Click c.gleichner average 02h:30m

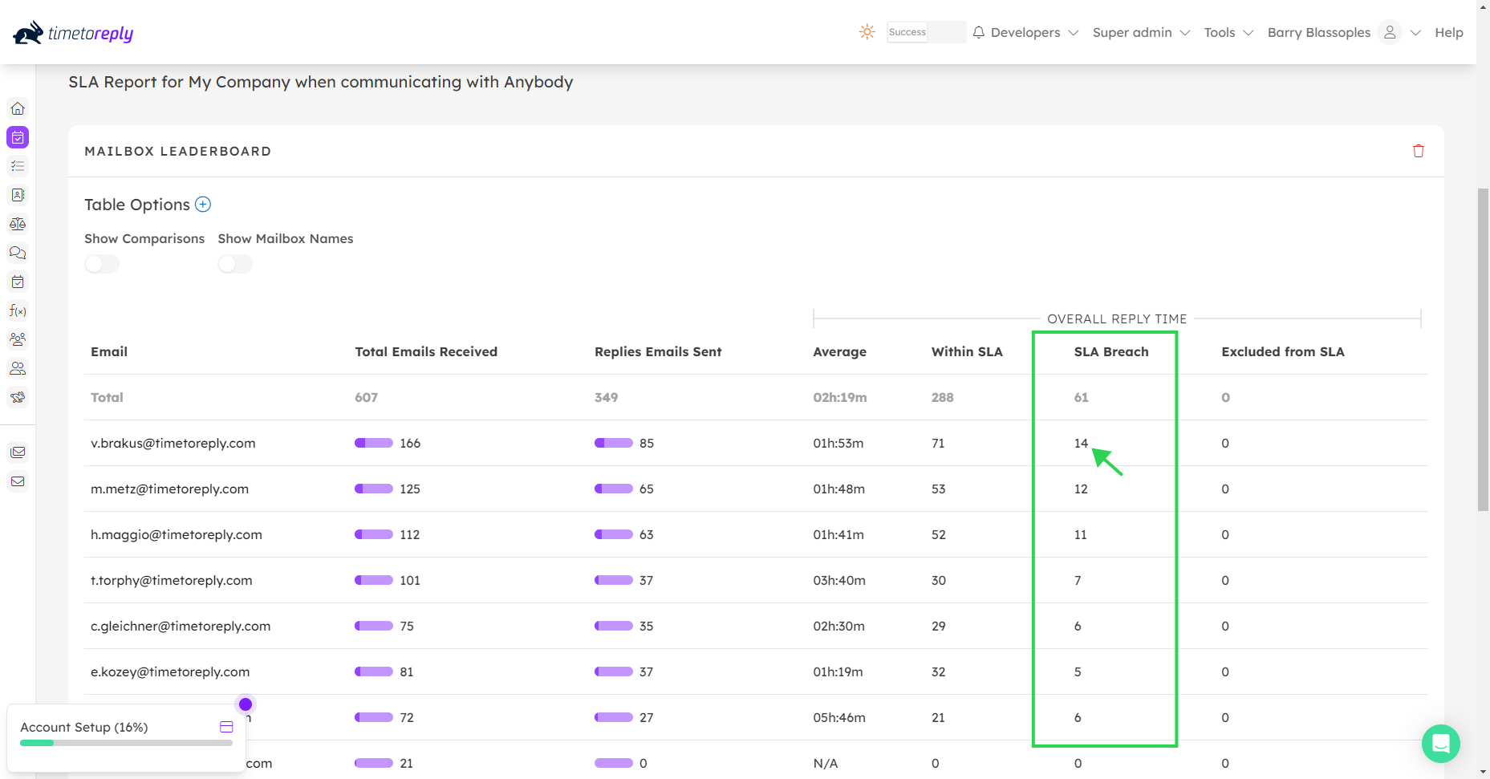pos(838,626)
